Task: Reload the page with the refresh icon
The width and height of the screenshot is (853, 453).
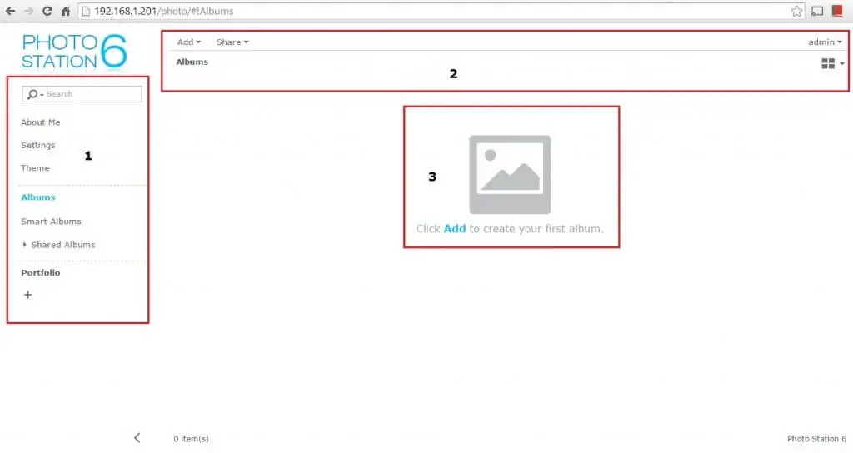Action: pyautogui.click(x=47, y=12)
